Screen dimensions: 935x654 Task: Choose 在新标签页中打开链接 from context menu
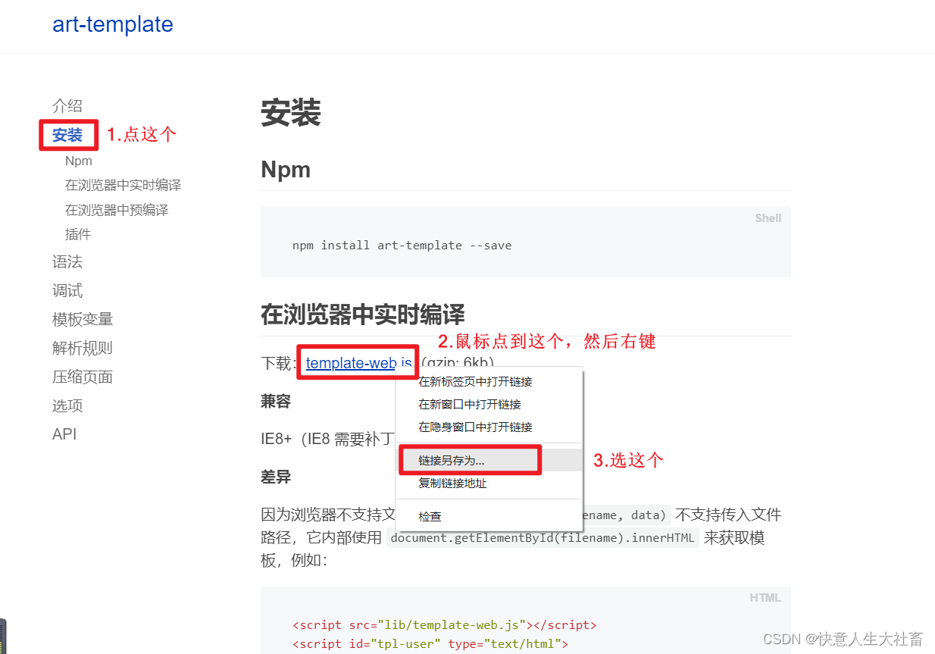[x=489, y=382]
